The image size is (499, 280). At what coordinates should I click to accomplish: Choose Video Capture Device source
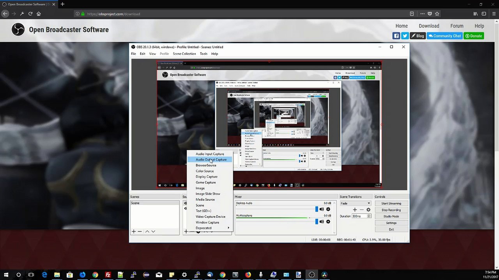pyautogui.click(x=210, y=217)
